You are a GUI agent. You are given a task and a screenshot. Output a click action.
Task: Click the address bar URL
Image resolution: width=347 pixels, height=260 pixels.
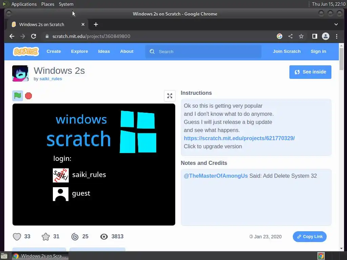click(91, 36)
